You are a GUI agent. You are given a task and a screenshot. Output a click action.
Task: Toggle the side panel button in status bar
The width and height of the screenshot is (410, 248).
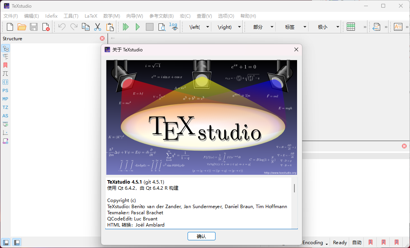click(6, 242)
